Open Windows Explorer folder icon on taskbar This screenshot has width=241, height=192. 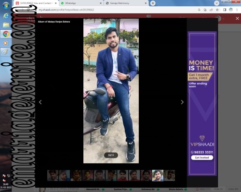click(x=6, y=25)
